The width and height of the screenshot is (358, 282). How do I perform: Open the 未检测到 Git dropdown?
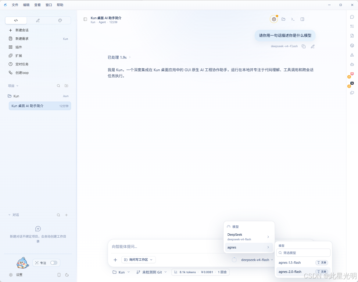coord(152,272)
